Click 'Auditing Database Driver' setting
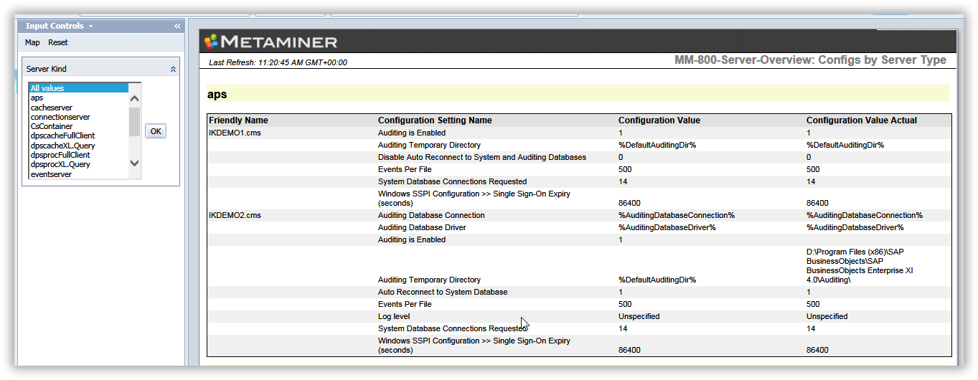The width and height of the screenshot is (978, 380). [x=423, y=227]
